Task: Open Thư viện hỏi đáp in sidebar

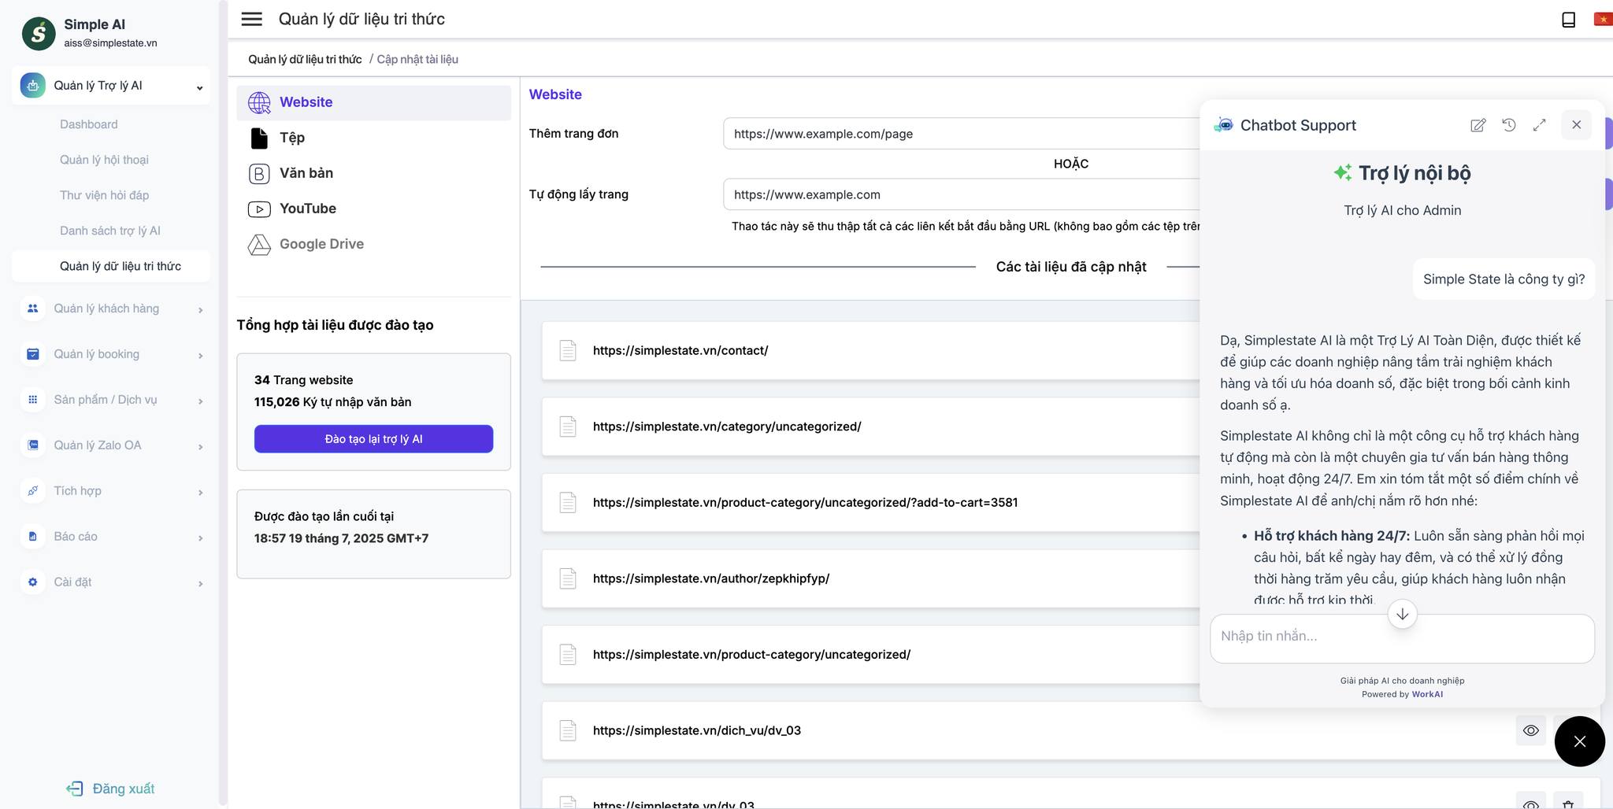Action: point(104,195)
